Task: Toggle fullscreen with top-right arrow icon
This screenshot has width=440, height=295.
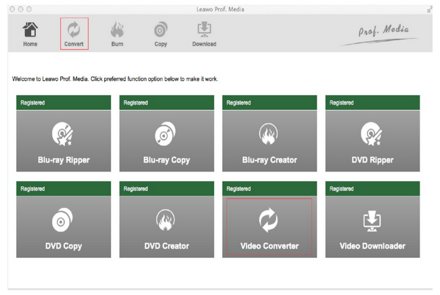Action: click(429, 9)
